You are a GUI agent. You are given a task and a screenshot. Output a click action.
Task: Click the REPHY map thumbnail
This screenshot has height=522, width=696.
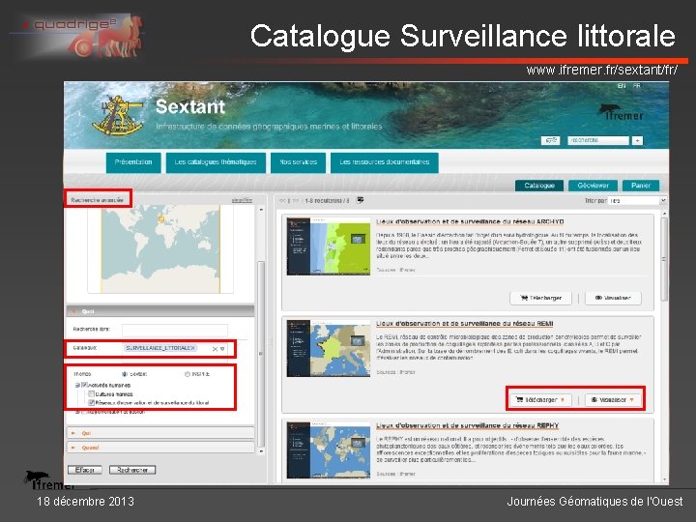pyautogui.click(x=329, y=449)
